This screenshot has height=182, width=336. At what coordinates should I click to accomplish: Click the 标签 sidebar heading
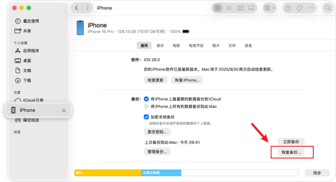17,132
